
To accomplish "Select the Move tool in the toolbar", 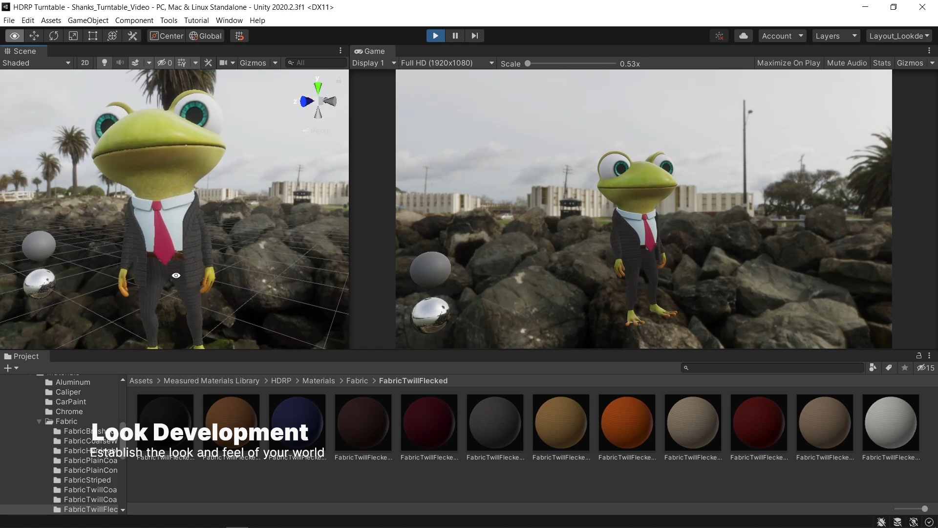I will [x=34, y=36].
